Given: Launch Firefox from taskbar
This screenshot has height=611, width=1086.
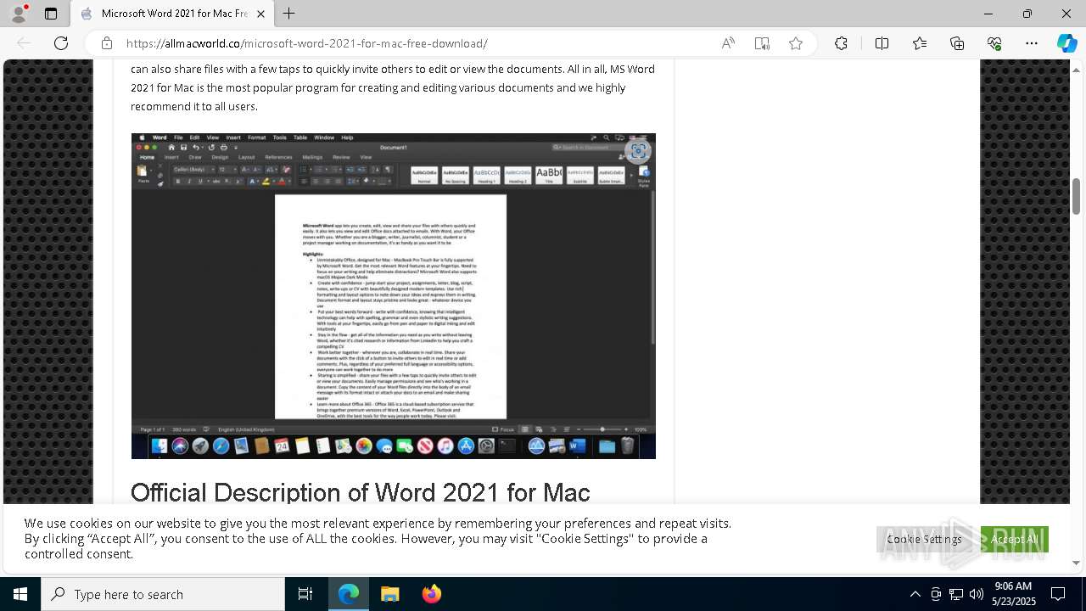Looking at the screenshot, I should click(431, 594).
